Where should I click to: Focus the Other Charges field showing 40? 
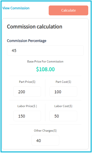click(45, 140)
